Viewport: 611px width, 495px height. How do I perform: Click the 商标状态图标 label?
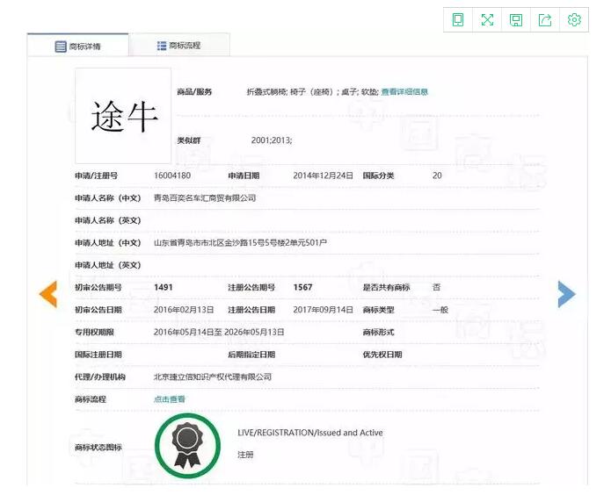click(x=98, y=447)
